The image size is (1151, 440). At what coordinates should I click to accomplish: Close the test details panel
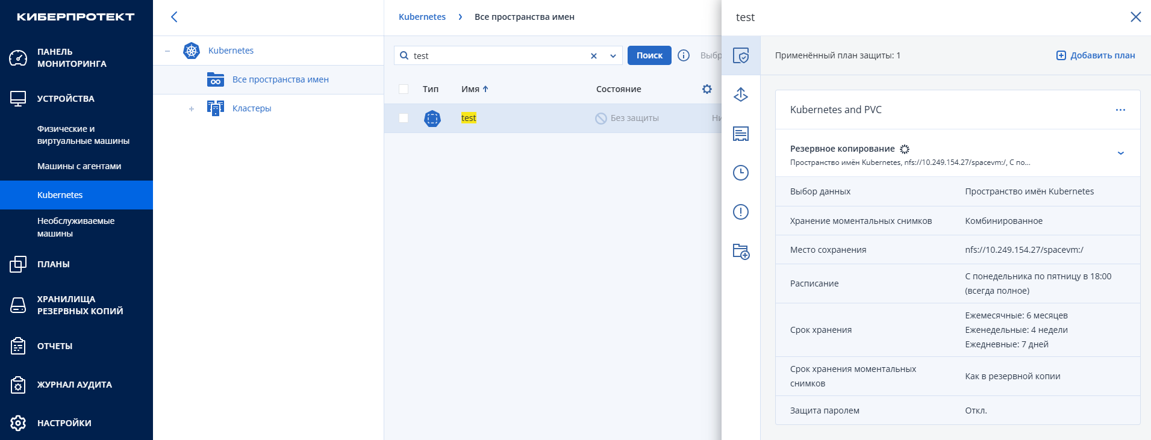[1136, 17]
